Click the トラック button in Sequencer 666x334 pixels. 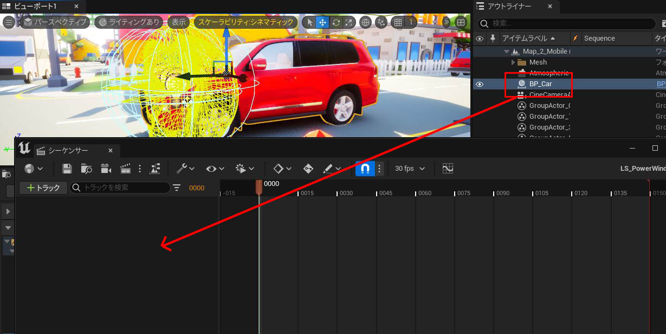(42, 187)
